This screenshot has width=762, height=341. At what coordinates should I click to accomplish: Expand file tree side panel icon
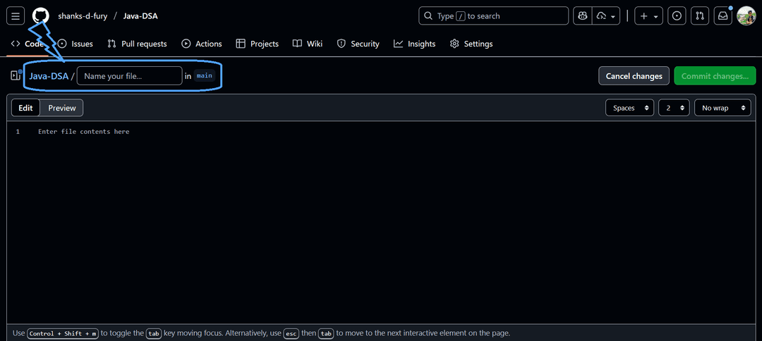pyautogui.click(x=16, y=75)
